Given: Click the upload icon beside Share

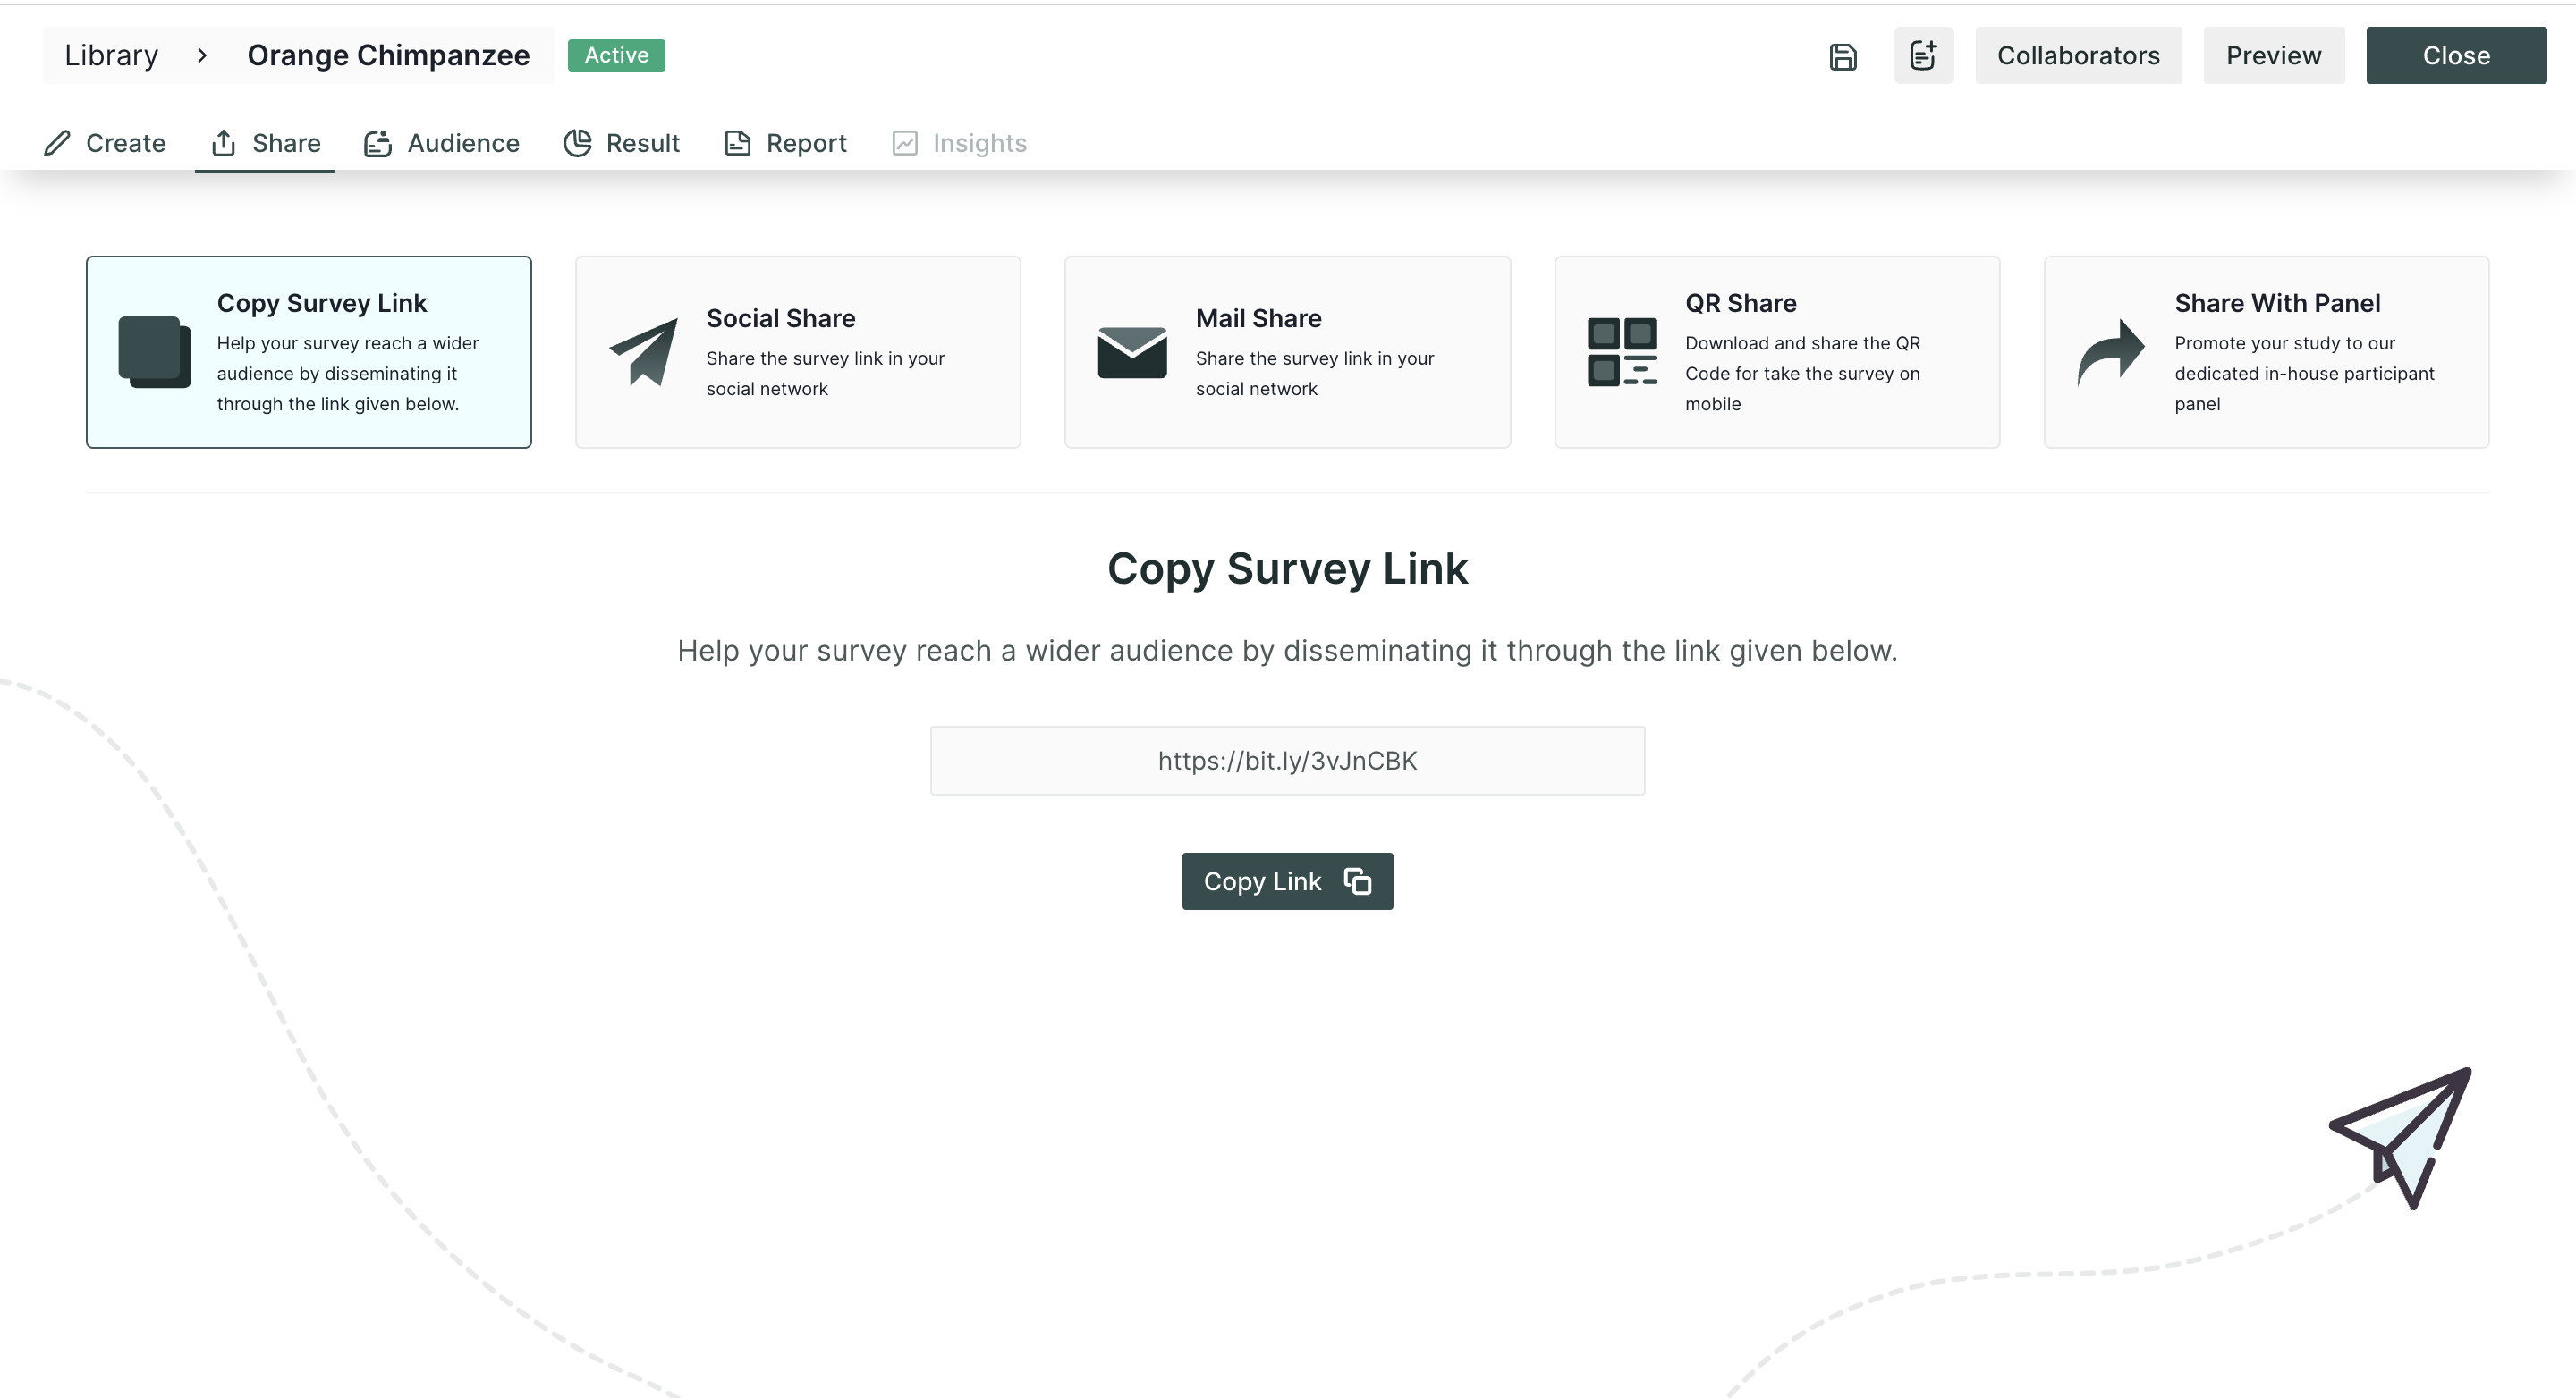Looking at the screenshot, I should tap(223, 143).
